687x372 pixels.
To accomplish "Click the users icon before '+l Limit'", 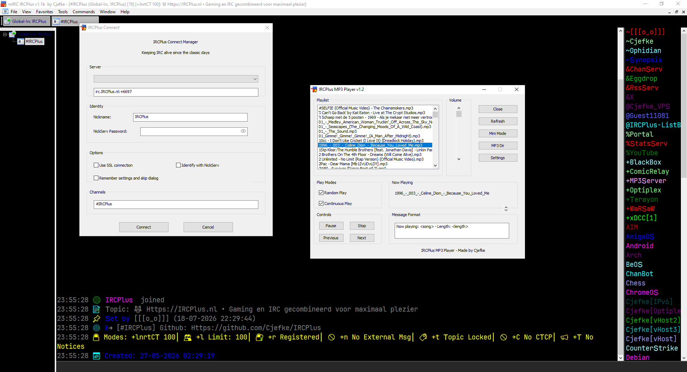I will point(187,337).
